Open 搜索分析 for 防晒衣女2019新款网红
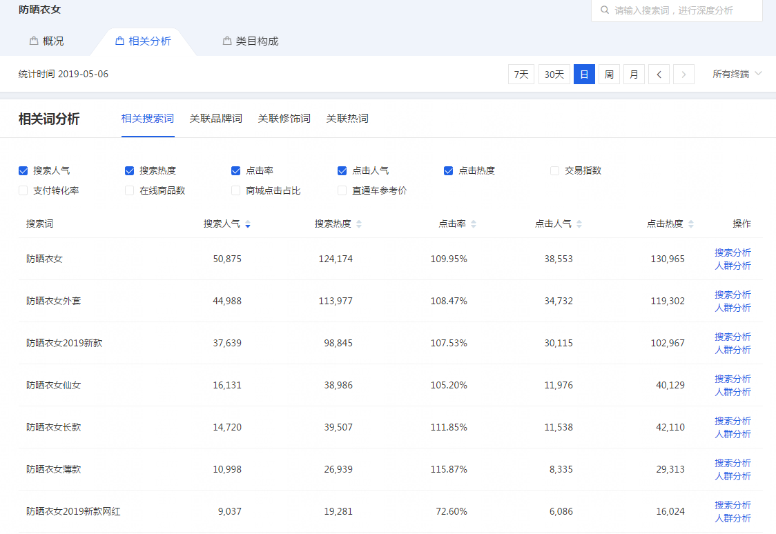776x534 pixels. click(x=733, y=505)
